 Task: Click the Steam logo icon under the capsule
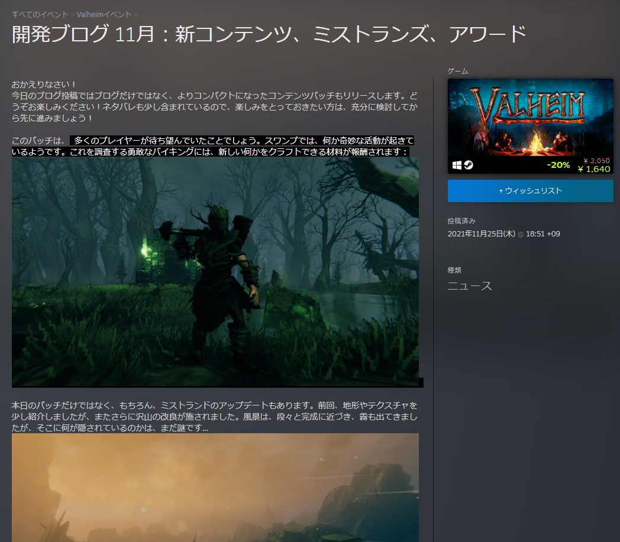tap(468, 165)
